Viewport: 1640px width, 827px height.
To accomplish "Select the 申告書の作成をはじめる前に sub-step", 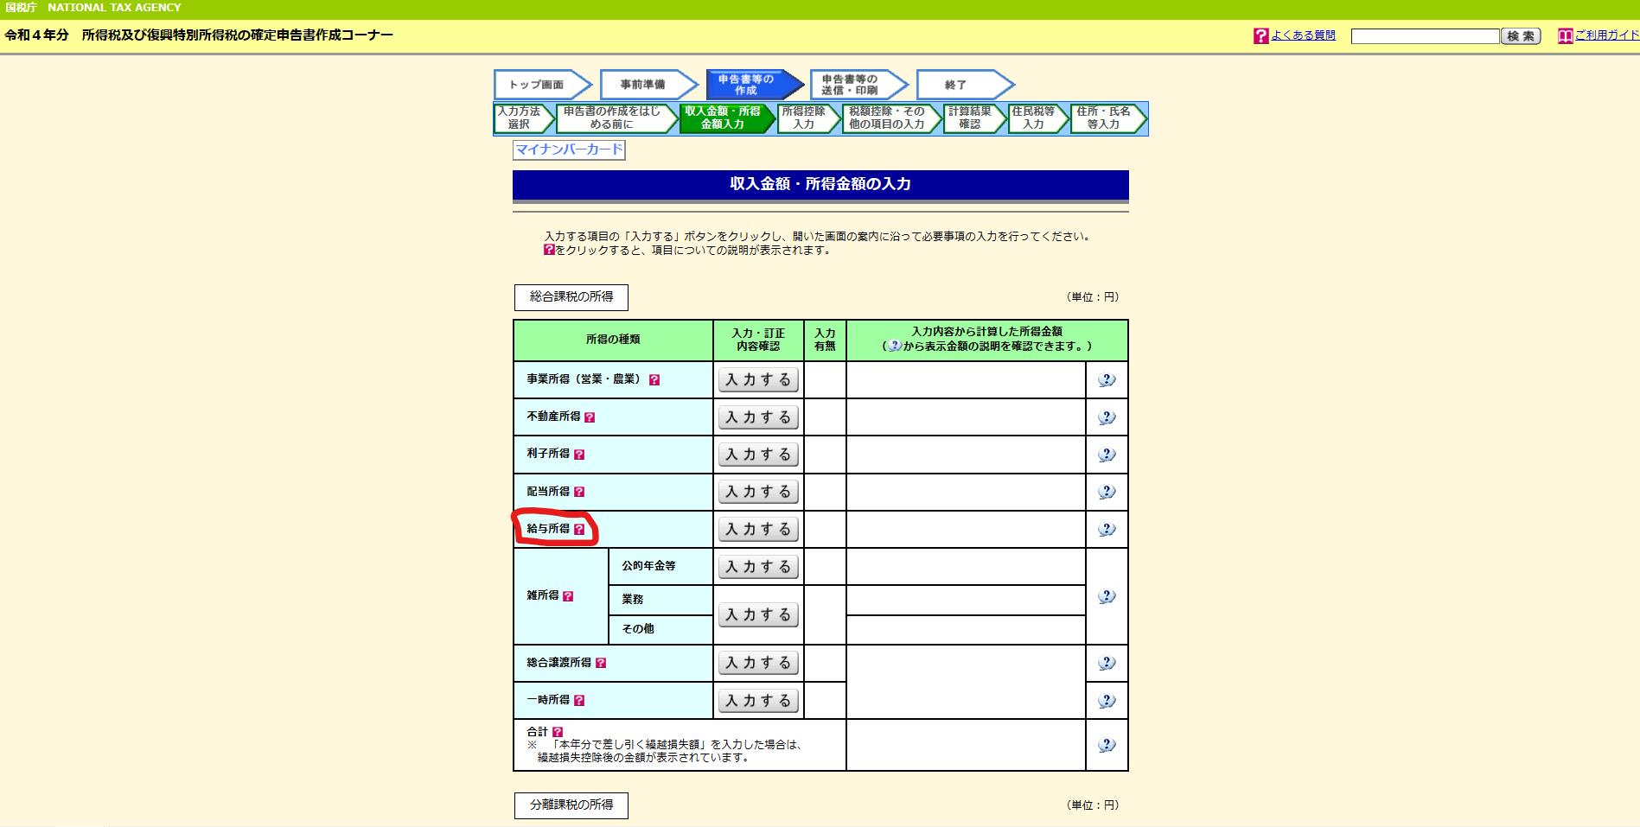I will (x=616, y=118).
